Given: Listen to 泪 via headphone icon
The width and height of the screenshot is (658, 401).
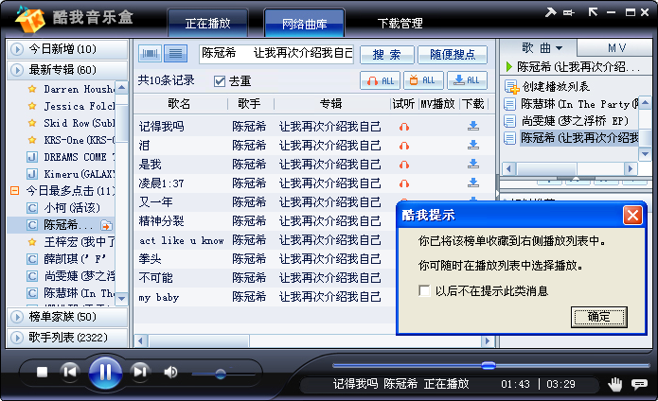Looking at the screenshot, I should [404, 146].
